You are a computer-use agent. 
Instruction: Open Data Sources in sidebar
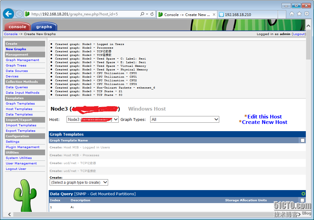(17, 71)
